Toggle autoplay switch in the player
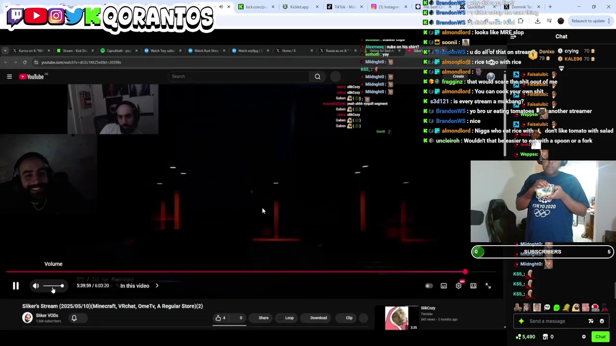Viewport: 616px width, 346px height. [x=429, y=286]
